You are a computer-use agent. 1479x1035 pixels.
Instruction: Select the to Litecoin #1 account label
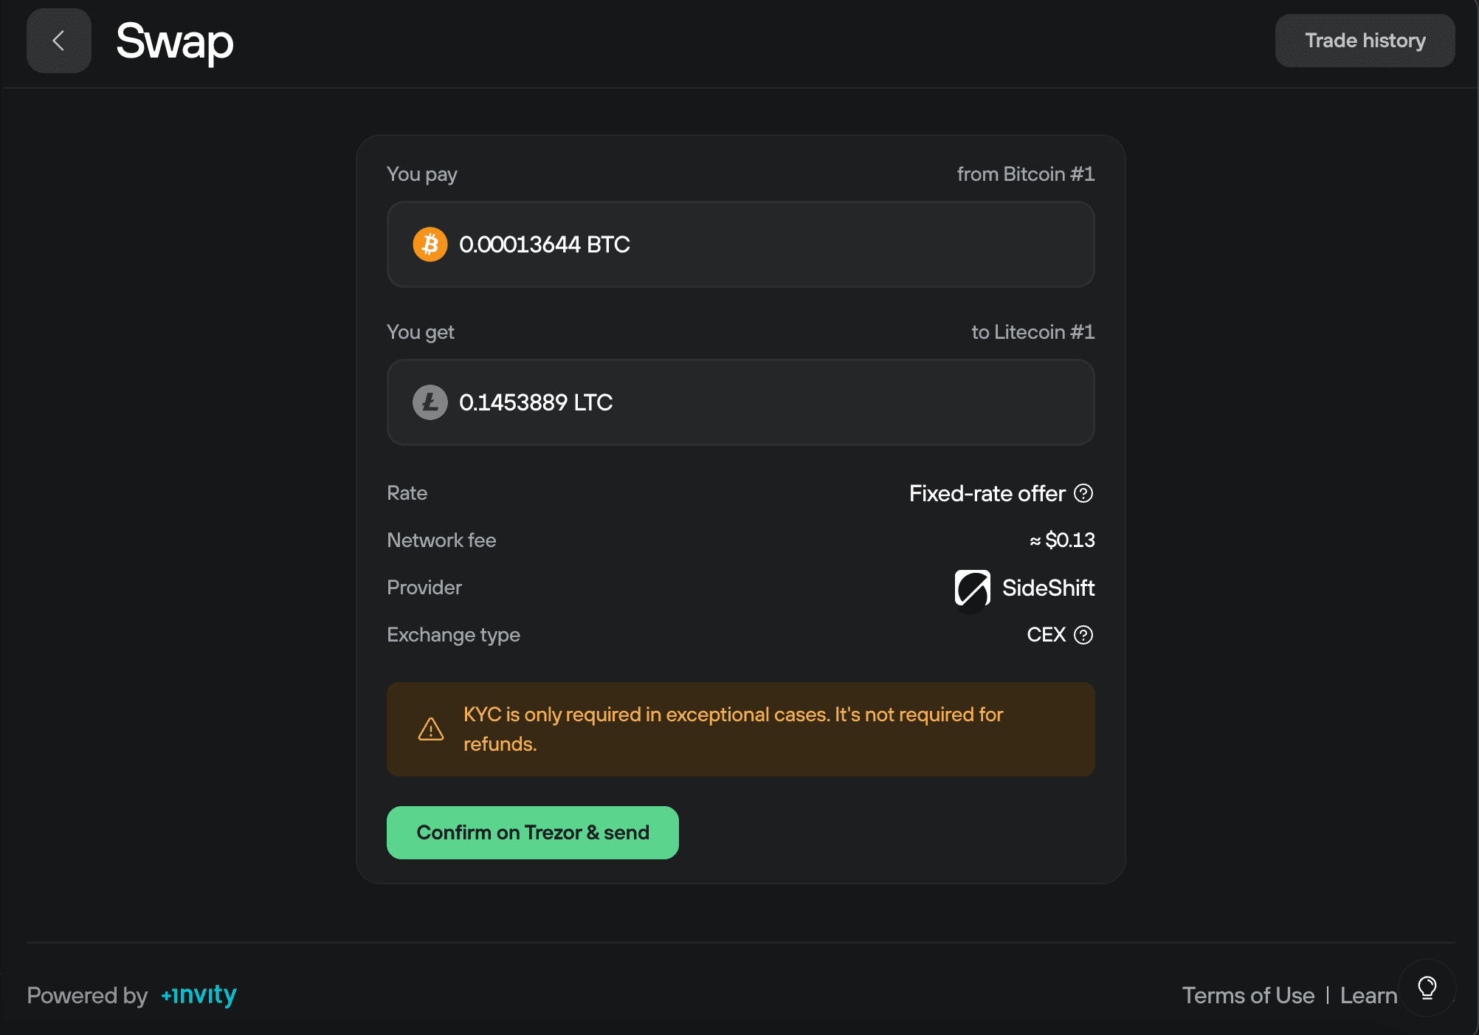click(1032, 331)
